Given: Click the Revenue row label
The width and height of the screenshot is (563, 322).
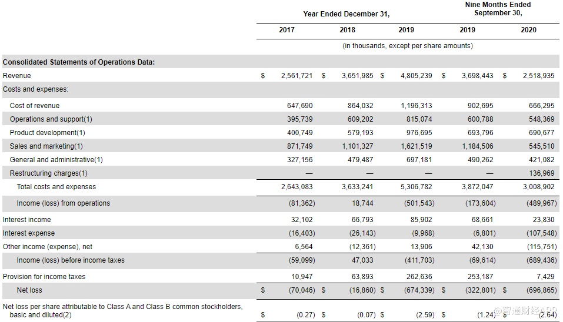Looking at the screenshot, I should [x=17, y=76].
